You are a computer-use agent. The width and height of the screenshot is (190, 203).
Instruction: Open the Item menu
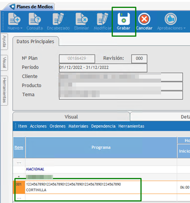pyautogui.click(x=23, y=126)
